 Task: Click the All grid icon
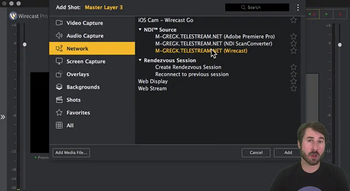(x=59, y=125)
